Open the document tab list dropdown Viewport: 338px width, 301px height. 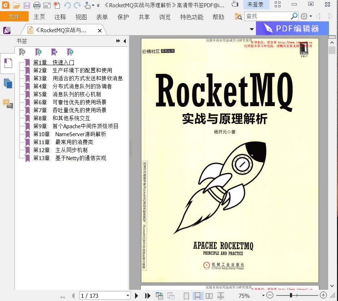click(252, 29)
